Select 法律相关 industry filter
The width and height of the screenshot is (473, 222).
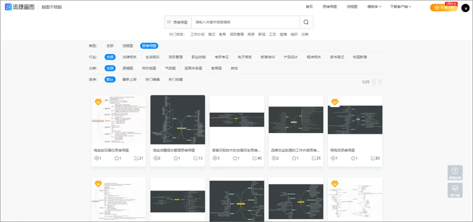pyautogui.click(x=129, y=57)
